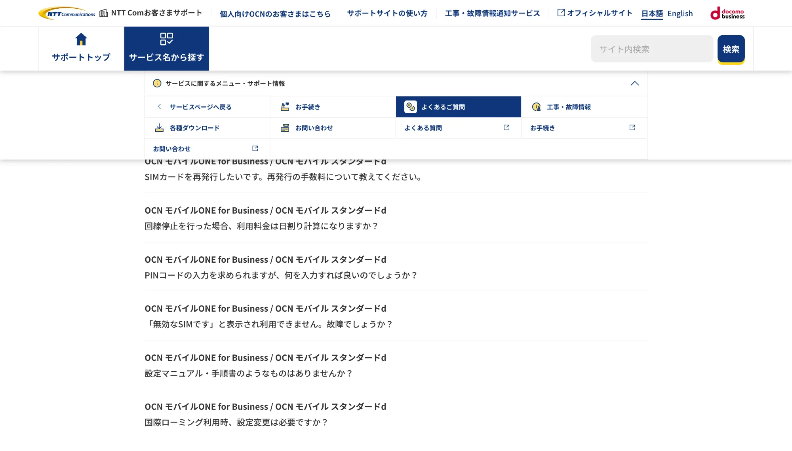Click the お手続き icon in service menu

coord(285,107)
